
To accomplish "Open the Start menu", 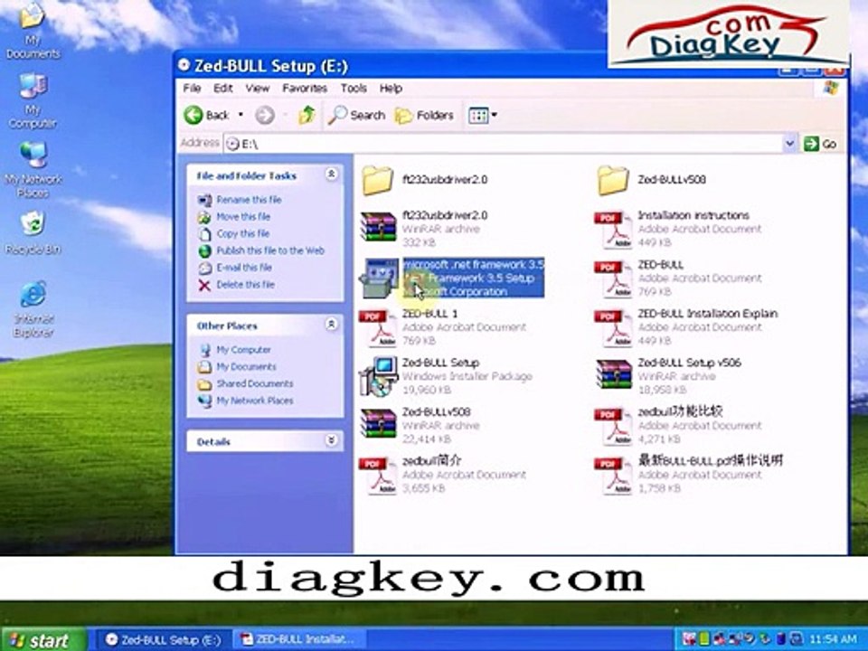I will coord(42,640).
